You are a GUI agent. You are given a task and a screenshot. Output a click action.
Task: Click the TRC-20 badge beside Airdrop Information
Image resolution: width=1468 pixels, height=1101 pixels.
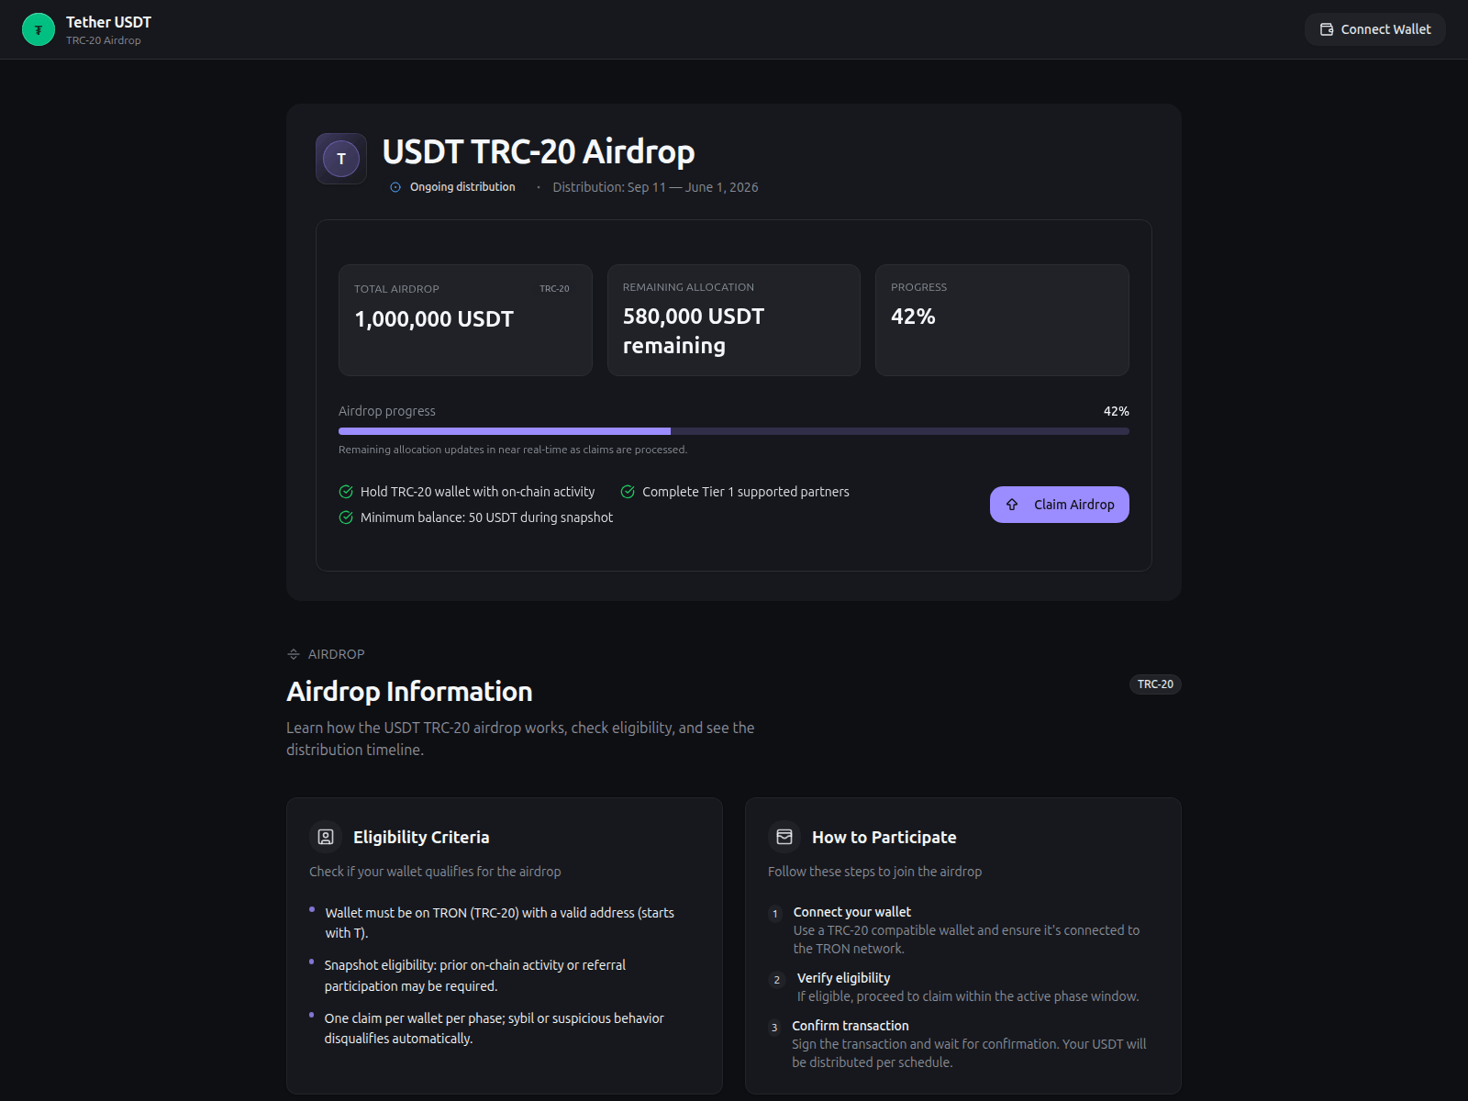coord(1154,684)
